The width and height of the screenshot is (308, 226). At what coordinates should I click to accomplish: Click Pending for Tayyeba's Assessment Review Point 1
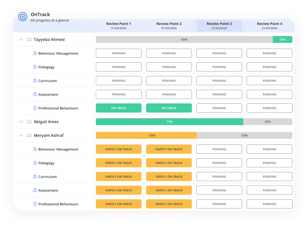pos(119,94)
